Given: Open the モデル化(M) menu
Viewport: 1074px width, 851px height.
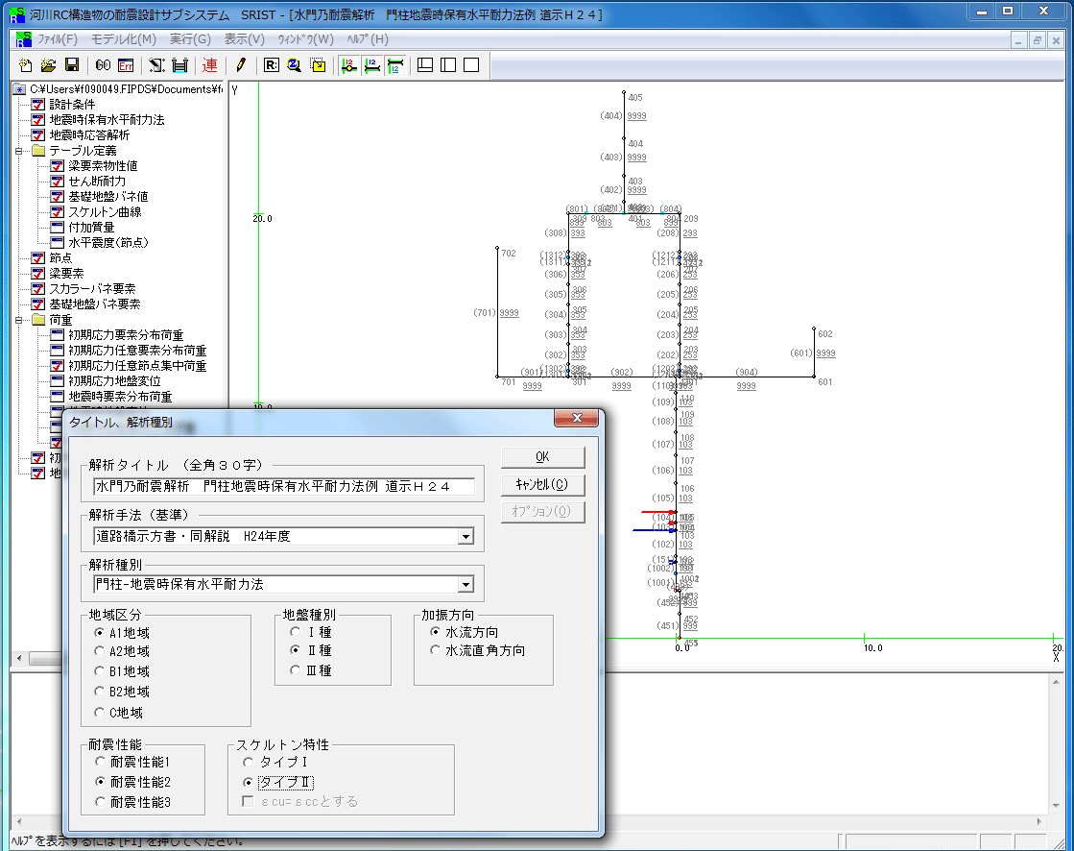Looking at the screenshot, I should point(123,39).
